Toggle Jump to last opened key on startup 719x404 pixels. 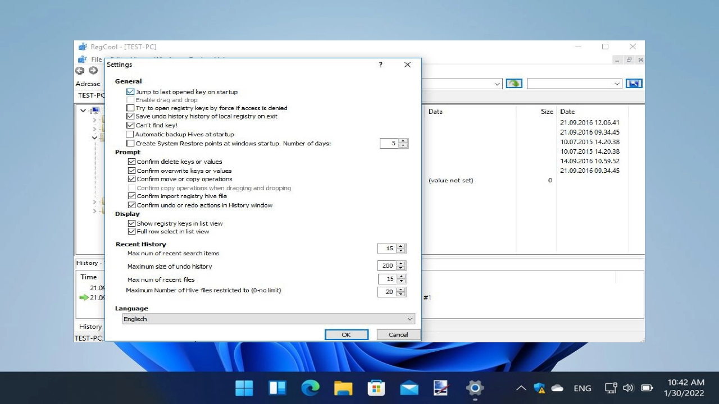pos(130,91)
